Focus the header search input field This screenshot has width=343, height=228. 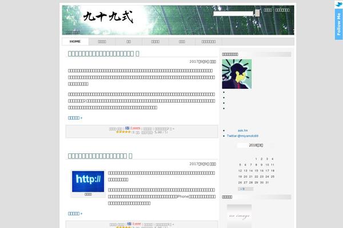pyautogui.click(x=233, y=14)
